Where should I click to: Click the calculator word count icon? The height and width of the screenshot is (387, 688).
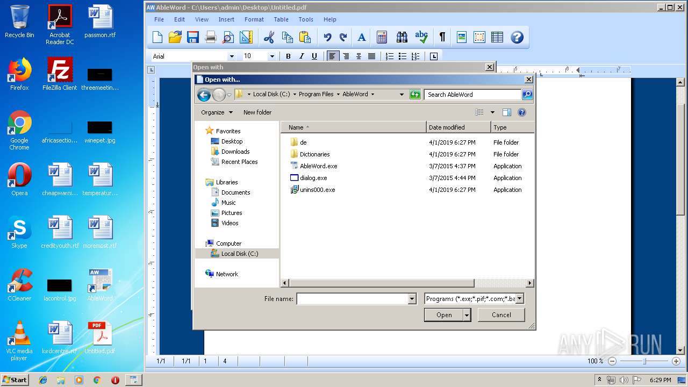tap(382, 37)
